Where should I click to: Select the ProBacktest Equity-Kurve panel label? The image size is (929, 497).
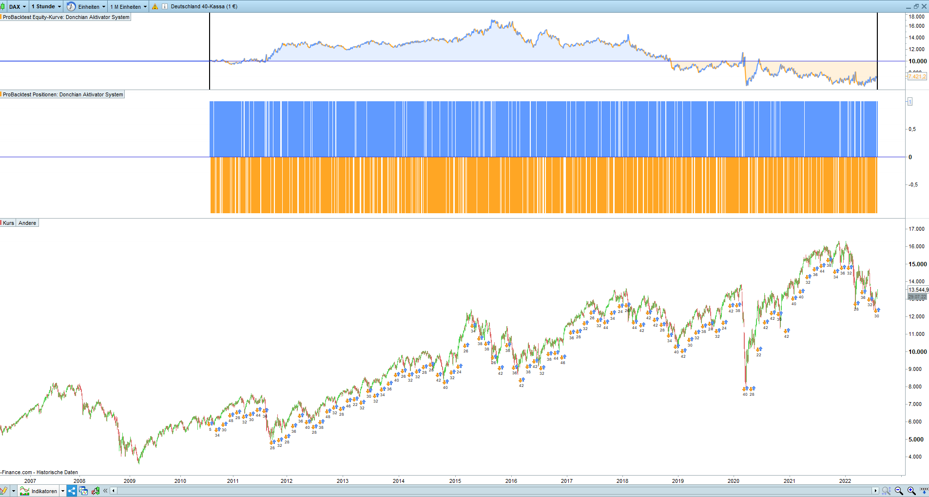click(66, 17)
